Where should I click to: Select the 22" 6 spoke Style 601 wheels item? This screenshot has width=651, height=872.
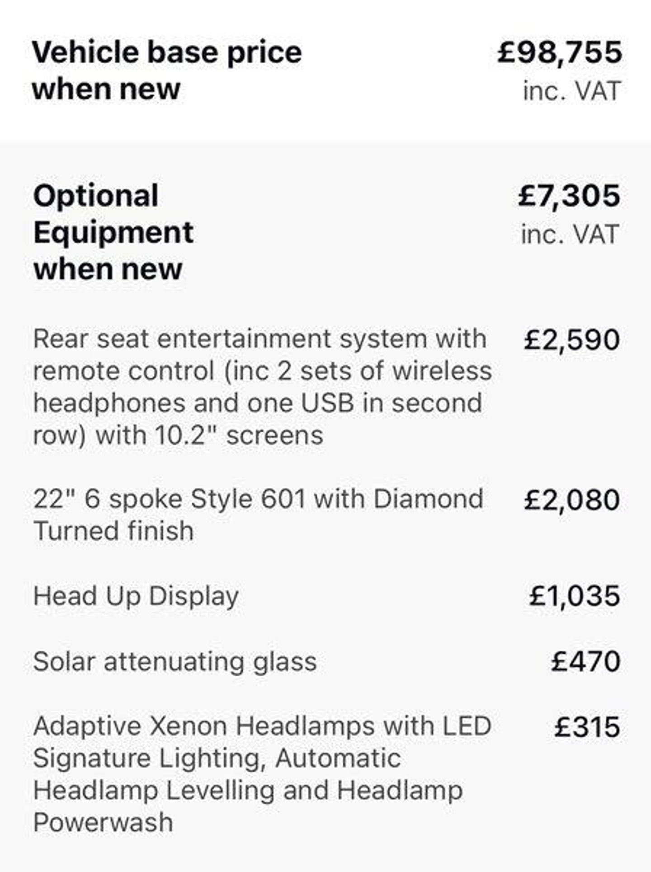258,515
